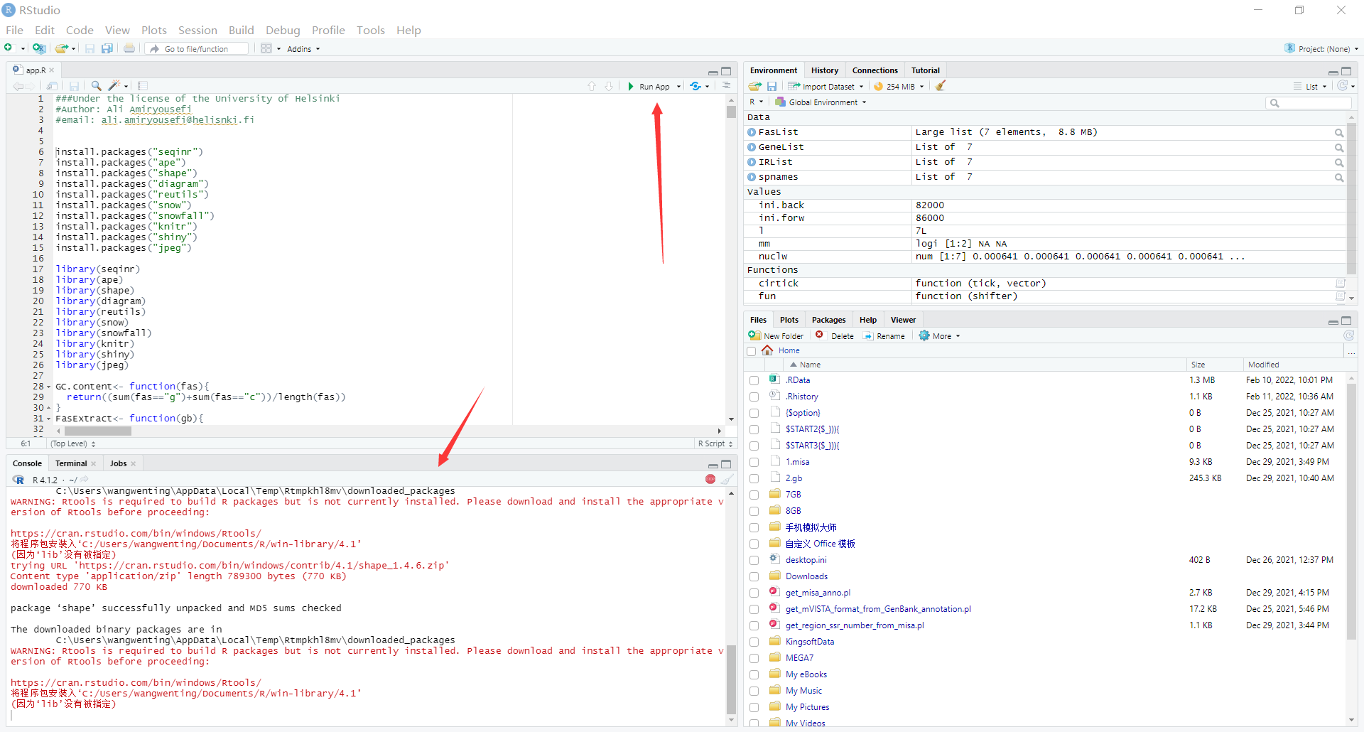Tick the checkbox for MEGA7 folder

[754, 658]
